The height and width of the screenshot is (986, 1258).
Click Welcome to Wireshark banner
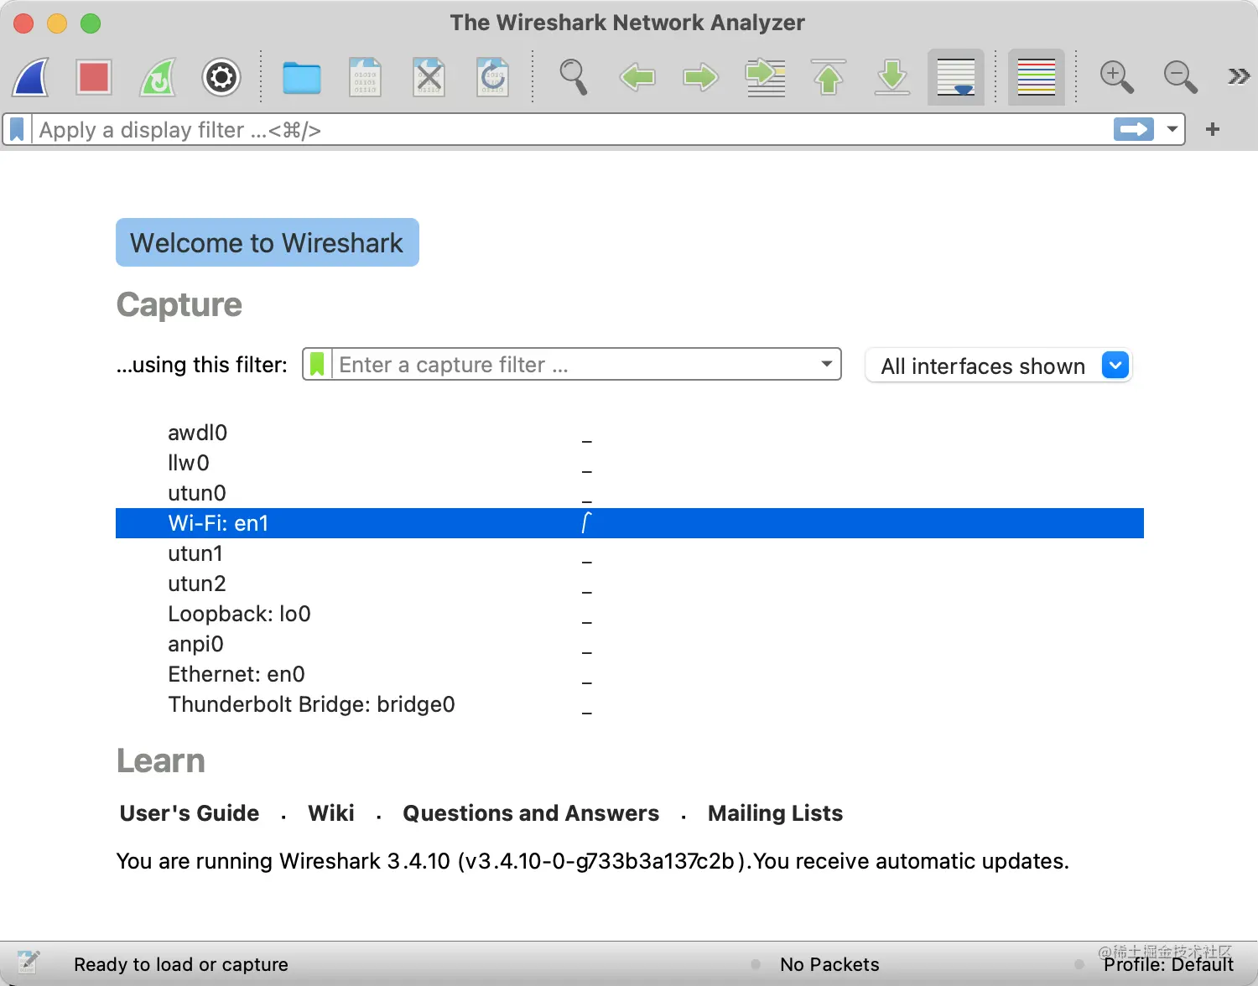point(268,242)
